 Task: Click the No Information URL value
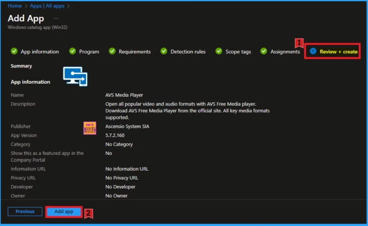click(127, 169)
